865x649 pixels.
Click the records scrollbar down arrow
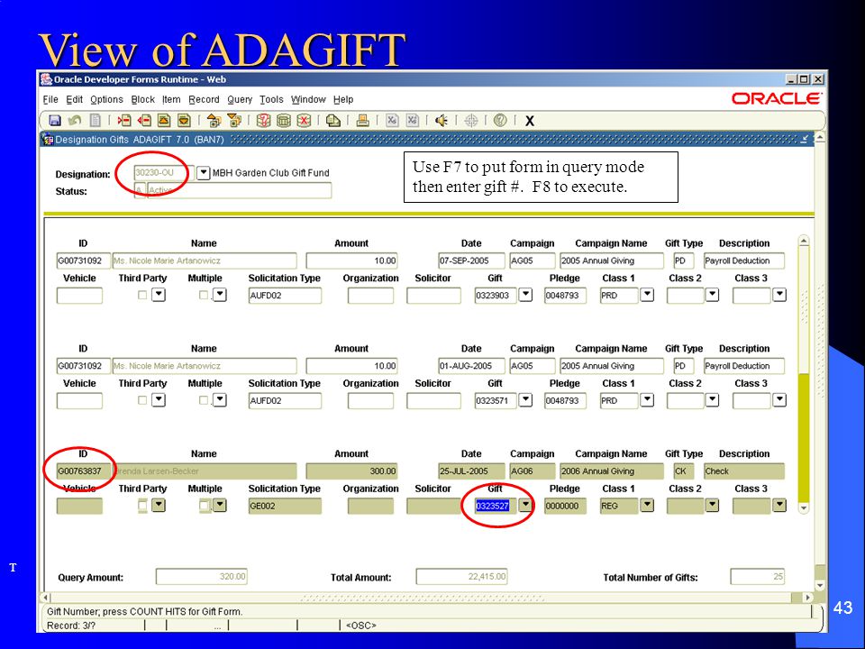point(804,507)
